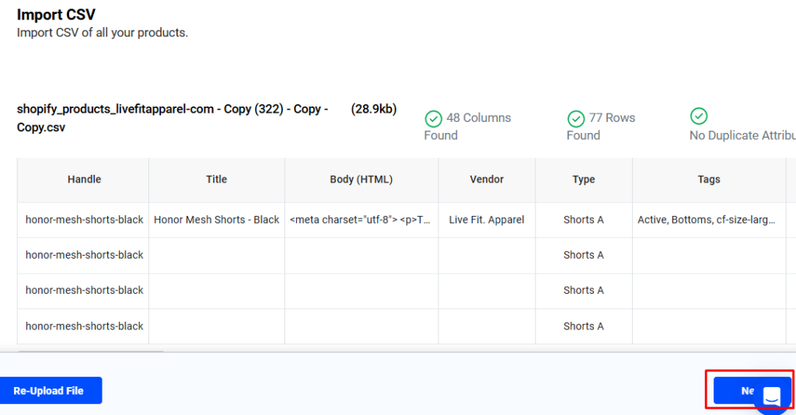Click the uploaded CSV file name
The width and height of the screenshot is (796, 415).
(x=173, y=118)
